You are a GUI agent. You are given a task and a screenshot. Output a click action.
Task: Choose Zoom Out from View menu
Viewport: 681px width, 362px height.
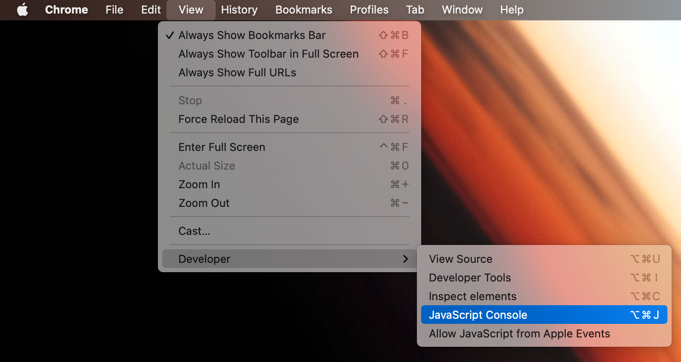[290, 203]
